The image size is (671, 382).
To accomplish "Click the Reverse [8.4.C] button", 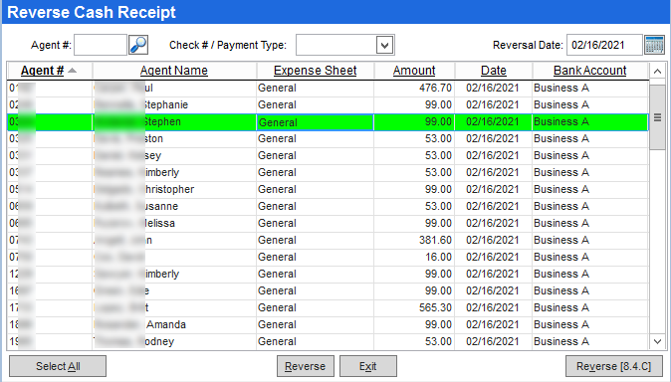I will pos(613,366).
